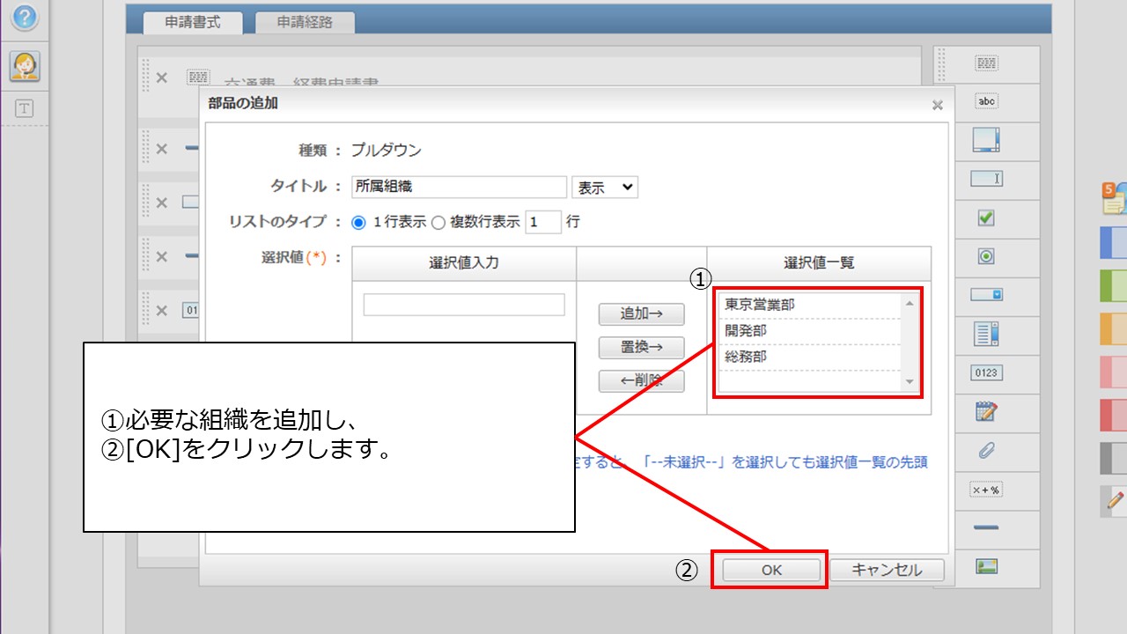Screen dimensions: 1127x634
Task: Select the 複数行表示 radio option
Action: tap(438, 223)
